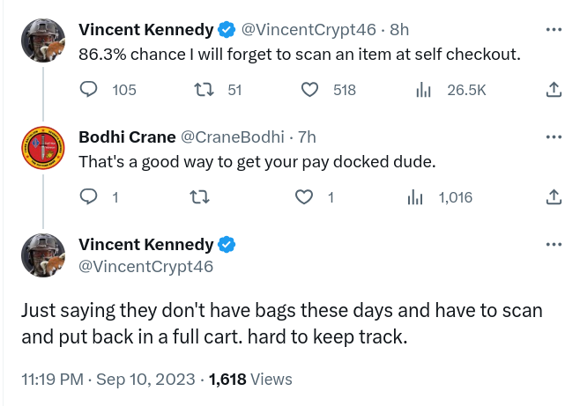Share Bodhi Crane's reply

(x=554, y=197)
